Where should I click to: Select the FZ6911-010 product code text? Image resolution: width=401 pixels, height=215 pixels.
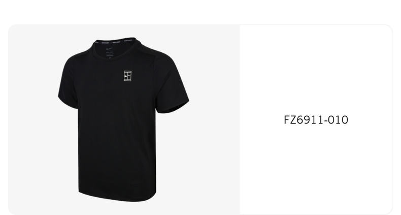pos(316,120)
